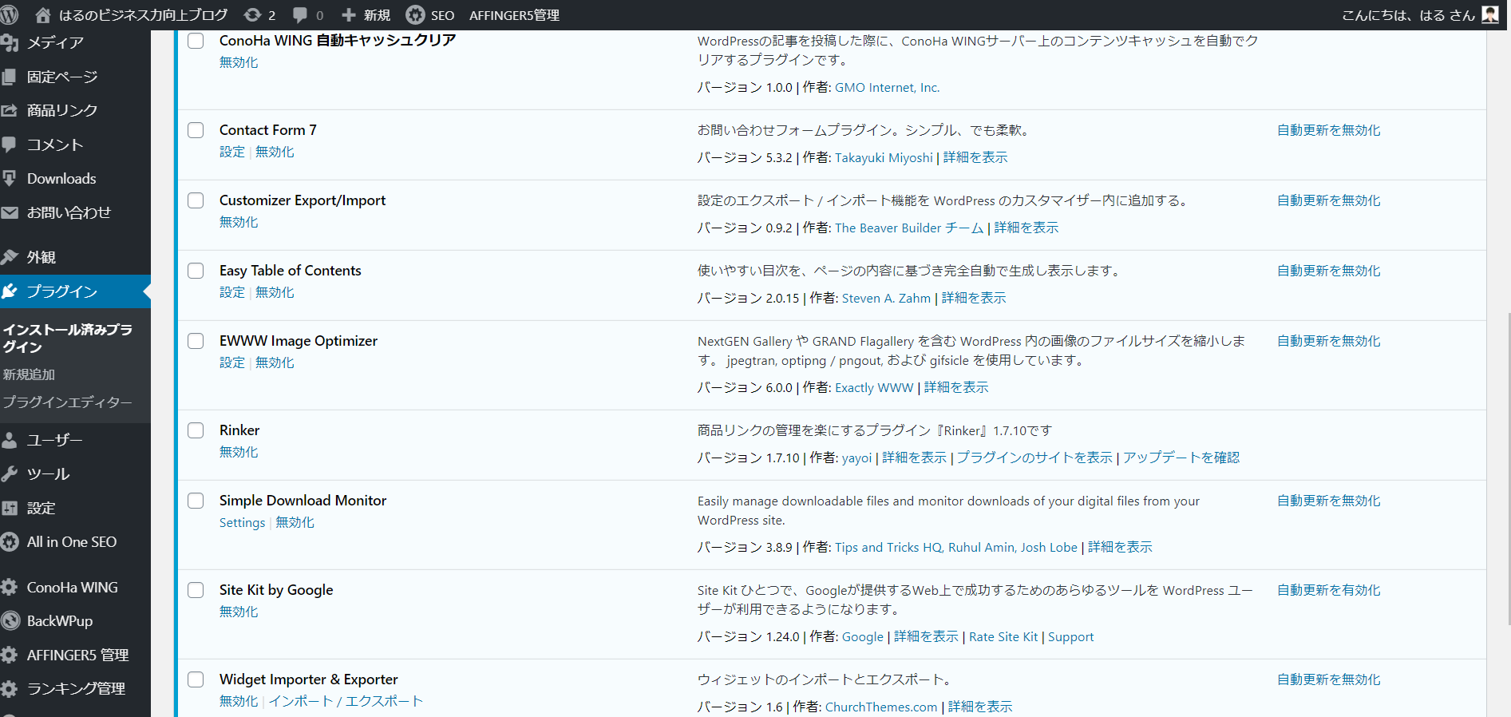Click the All in One SEO icon

(x=10, y=542)
